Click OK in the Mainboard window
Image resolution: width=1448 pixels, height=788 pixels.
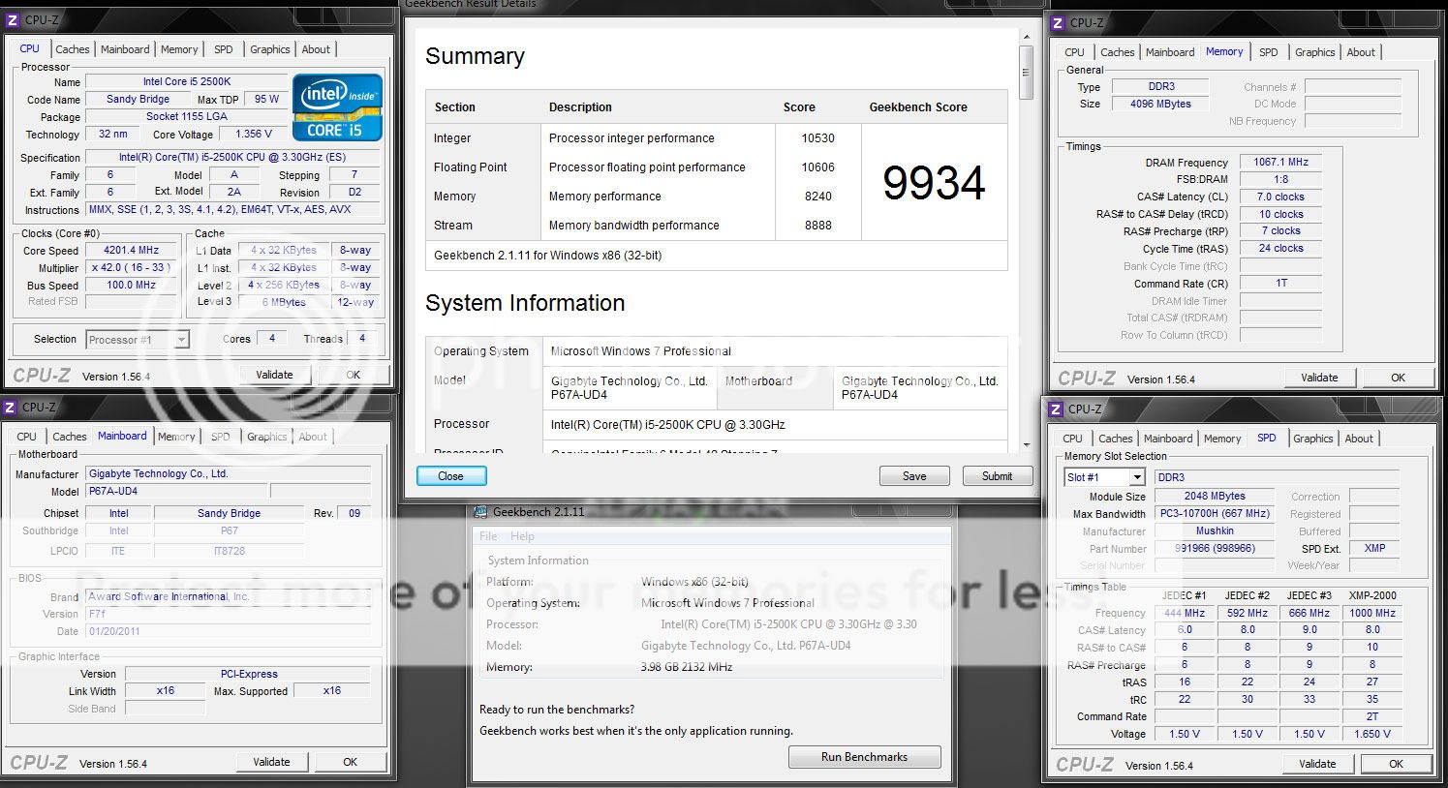(351, 762)
